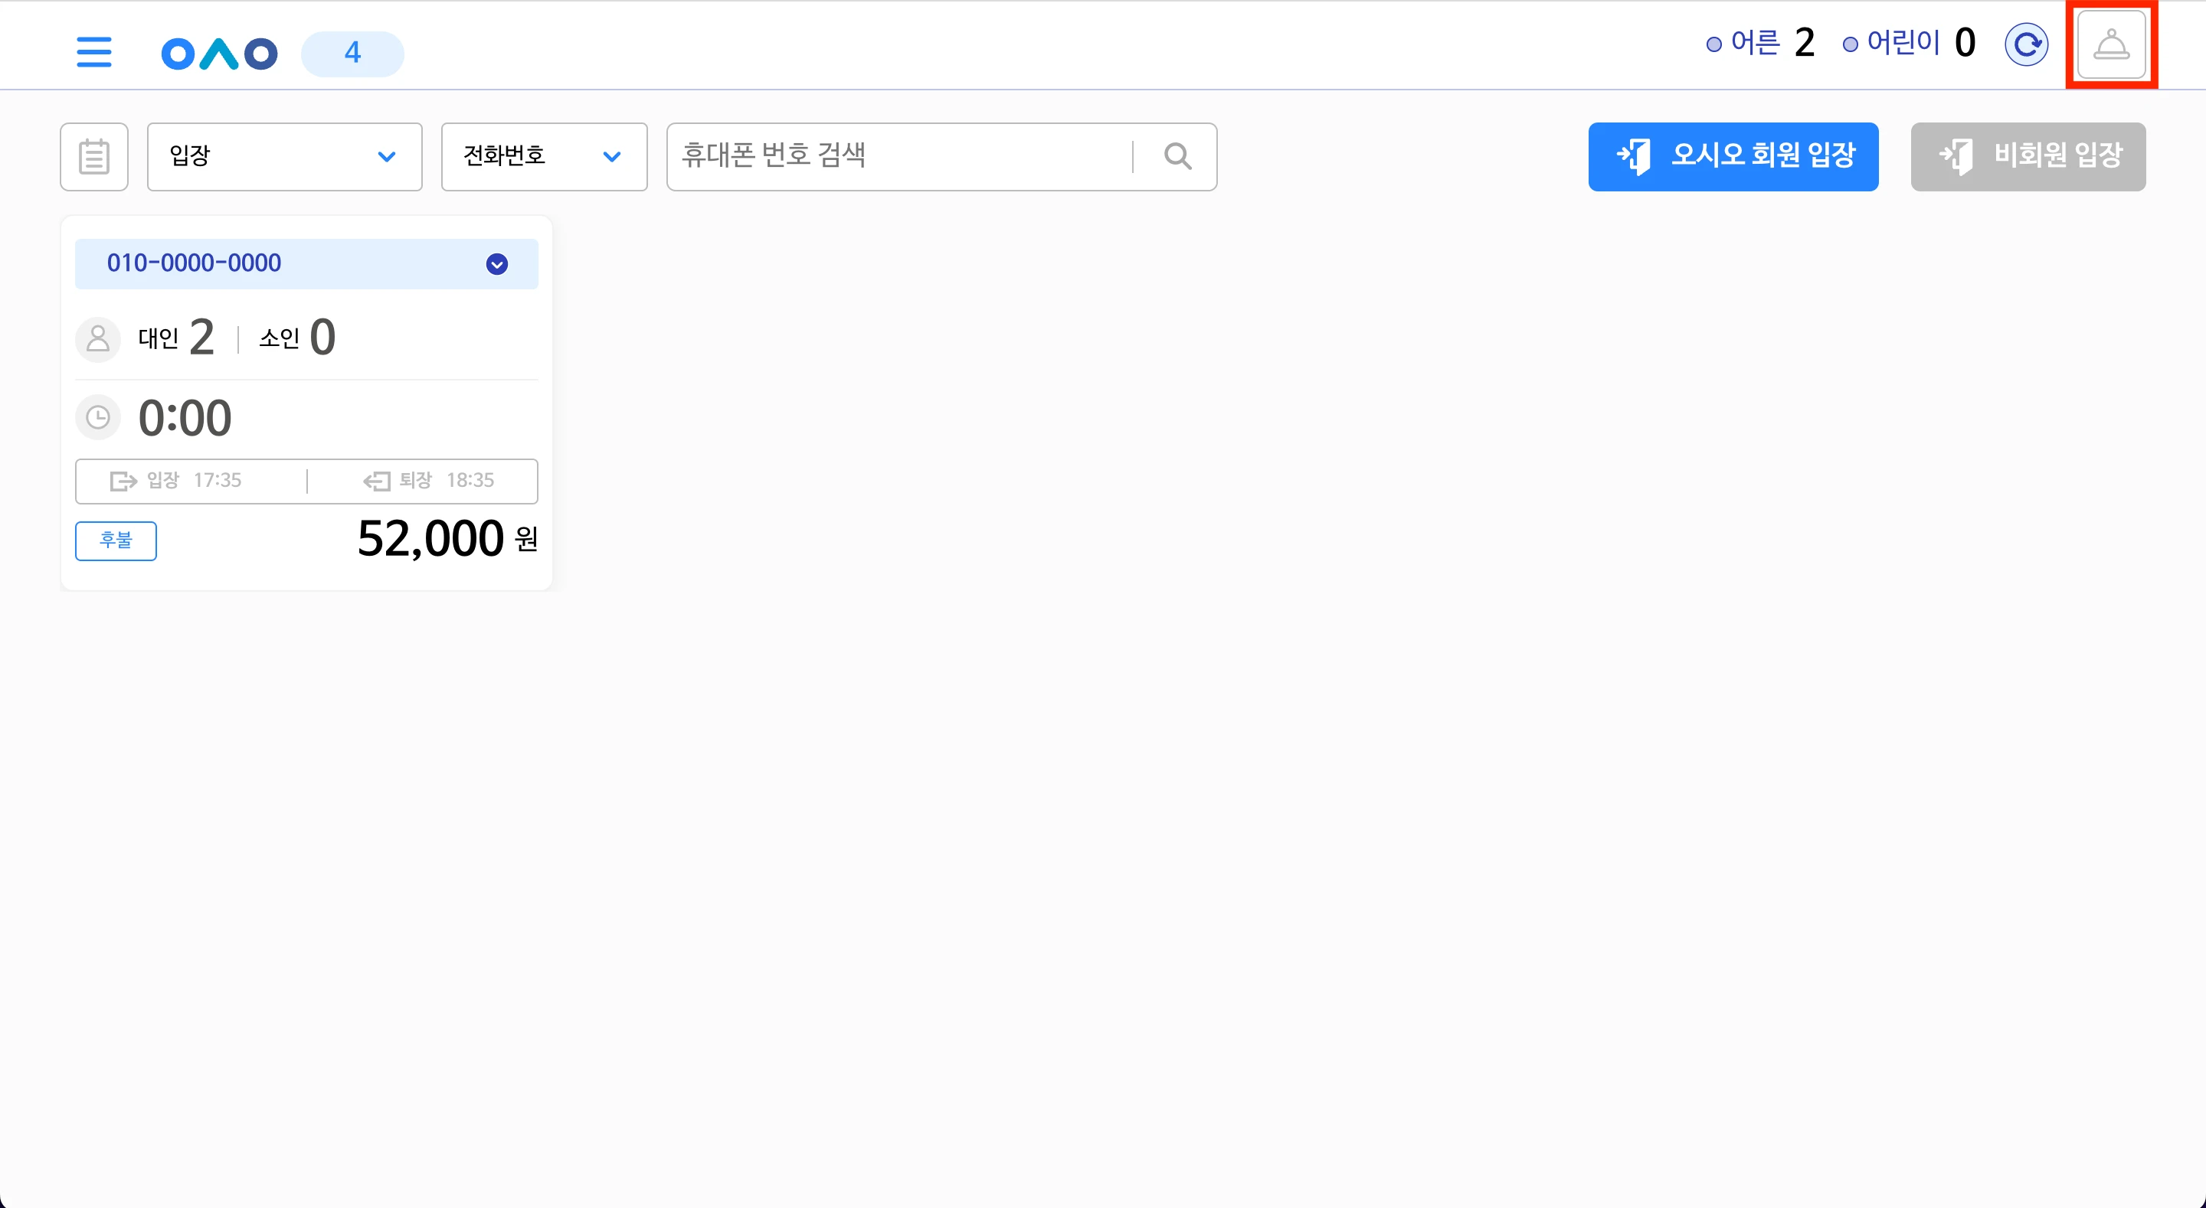The image size is (2206, 1208).
Task: Click the 52,000 원 amount
Action: (x=447, y=538)
